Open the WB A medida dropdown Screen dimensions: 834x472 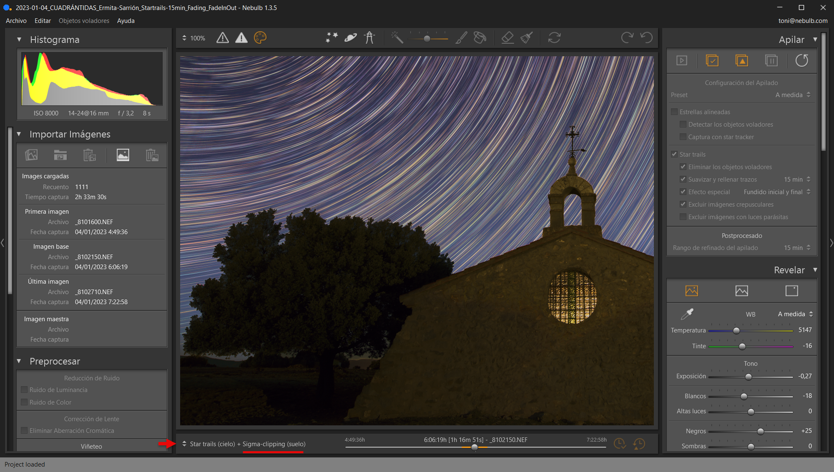[795, 314]
